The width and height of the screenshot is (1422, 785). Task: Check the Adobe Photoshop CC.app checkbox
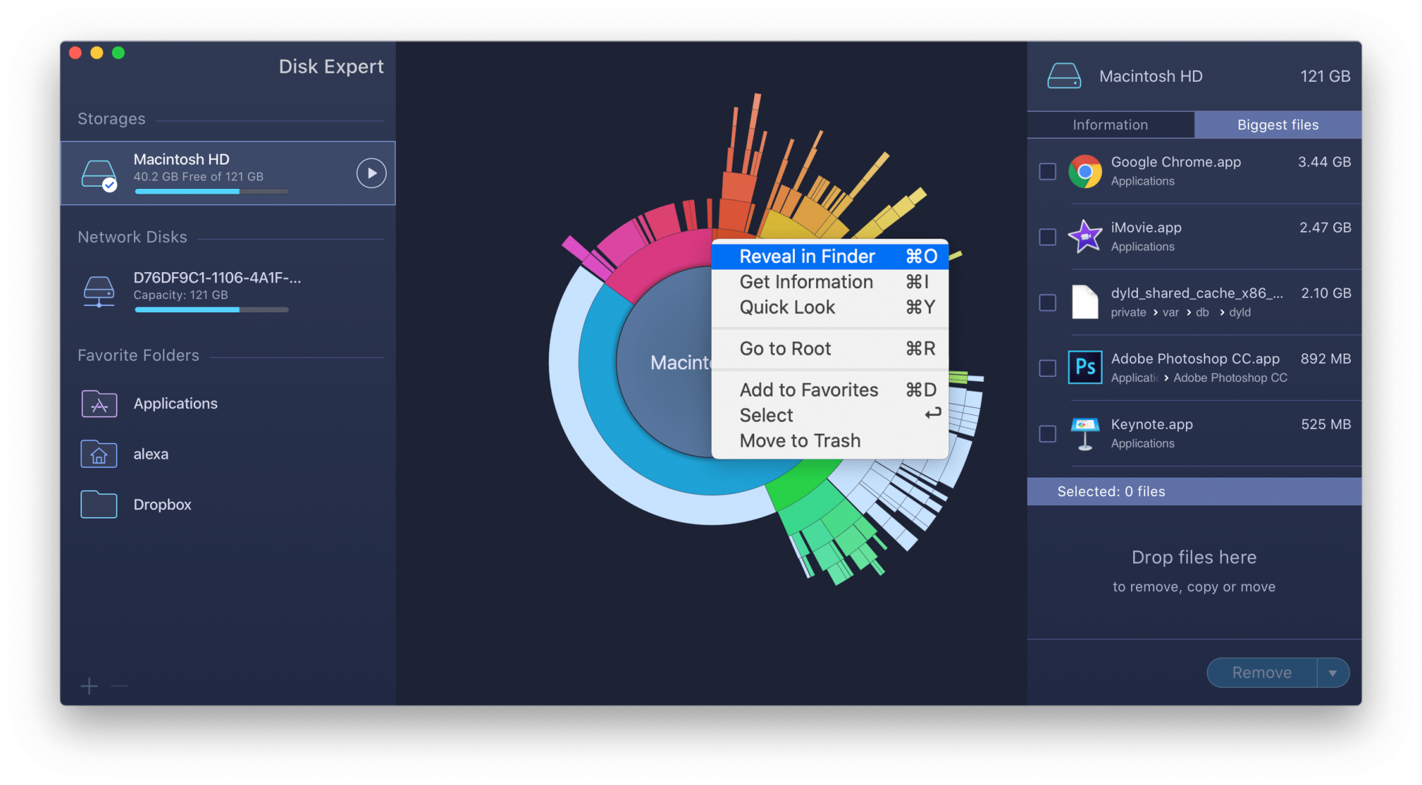pyautogui.click(x=1047, y=368)
